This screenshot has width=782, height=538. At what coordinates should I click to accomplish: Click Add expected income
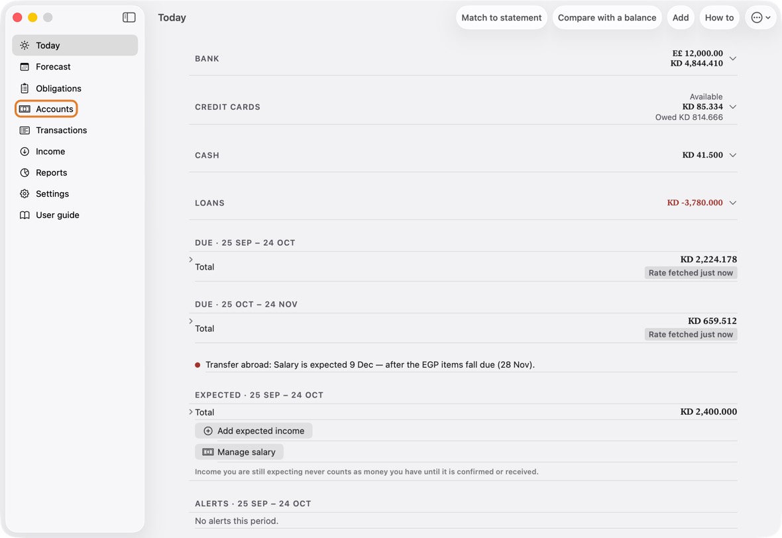(x=253, y=431)
